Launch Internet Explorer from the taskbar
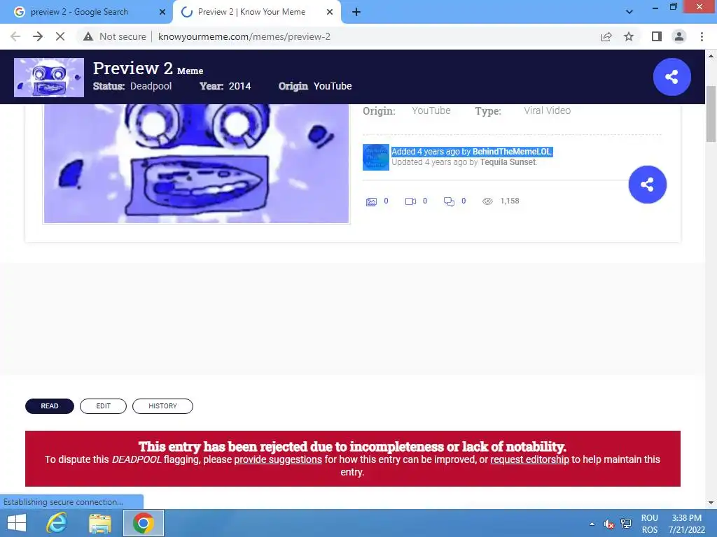Image resolution: width=717 pixels, height=537 pixels. coord(57,523)
